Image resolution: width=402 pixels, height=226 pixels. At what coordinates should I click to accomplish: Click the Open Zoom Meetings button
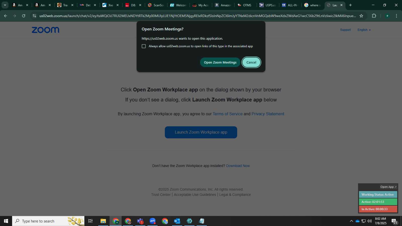(x=220, y=62)
